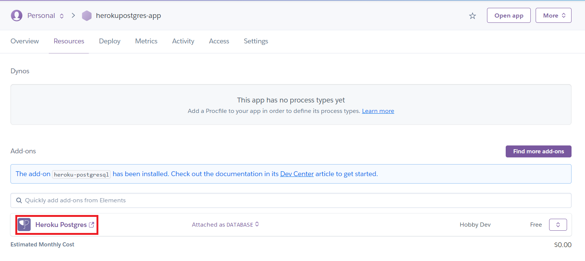Open the external link icon beside Heroku Postgres
585x261 pixels.
pos(92,224)
